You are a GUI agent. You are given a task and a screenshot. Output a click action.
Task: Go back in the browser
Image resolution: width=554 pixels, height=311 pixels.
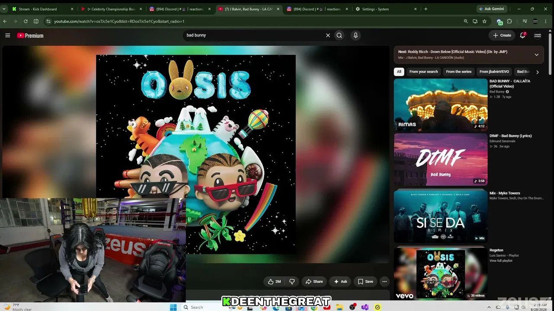coord(5,21)
